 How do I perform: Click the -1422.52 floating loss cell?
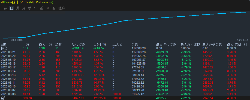coord(162,94)
